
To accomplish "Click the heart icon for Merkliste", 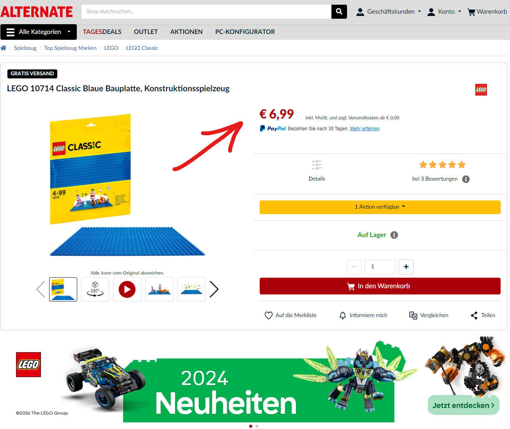I will (269, 315).
